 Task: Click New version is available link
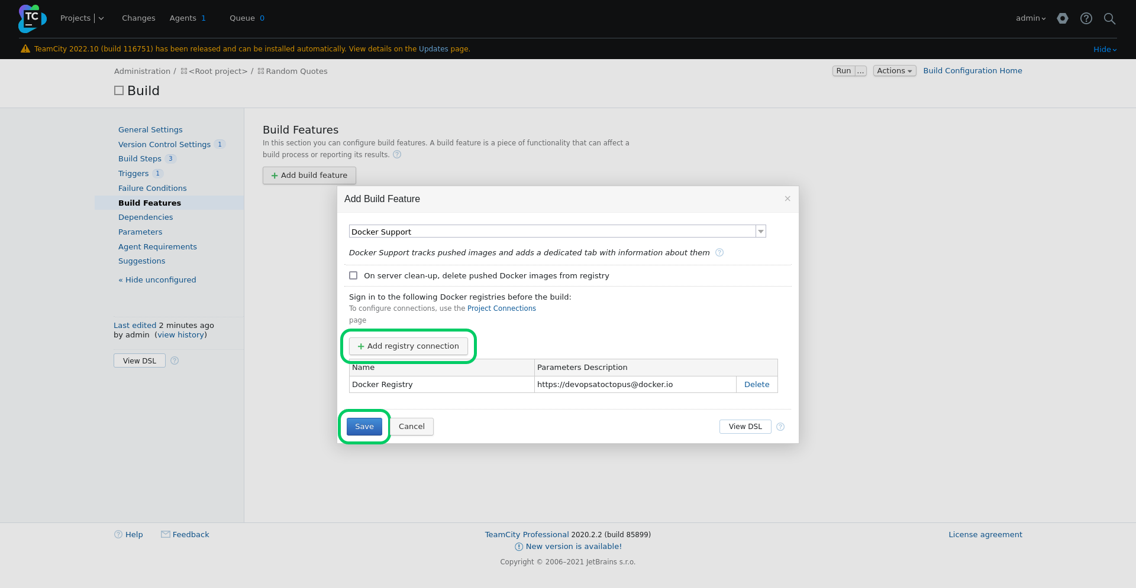point(574,547)
